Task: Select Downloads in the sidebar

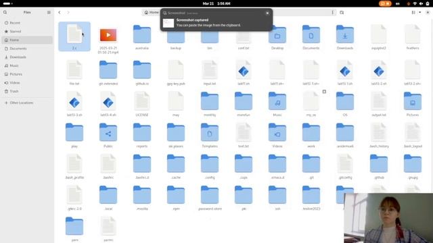Action: tap(27, 57)
